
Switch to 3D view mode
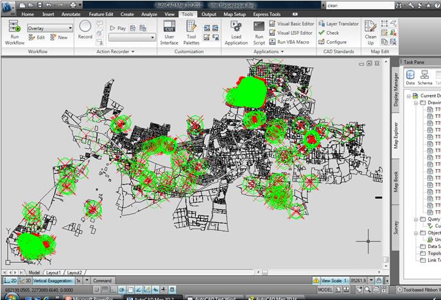25,281
